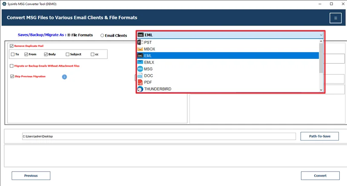Click the format list scroll-down arrow
Viewport: 347px width, 186px height.
(x=321, y=90)
